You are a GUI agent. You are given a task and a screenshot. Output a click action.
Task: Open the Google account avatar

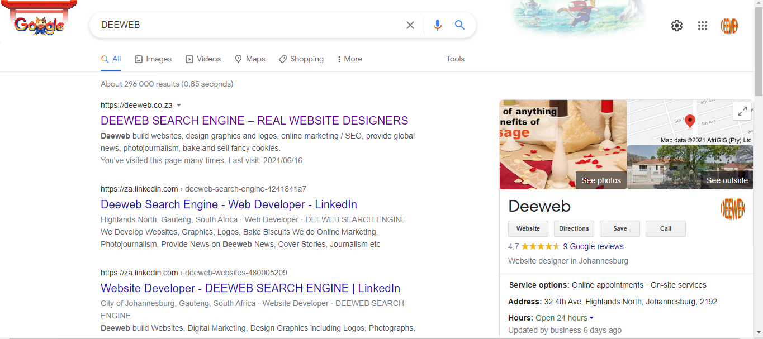[x=729, y=26]
